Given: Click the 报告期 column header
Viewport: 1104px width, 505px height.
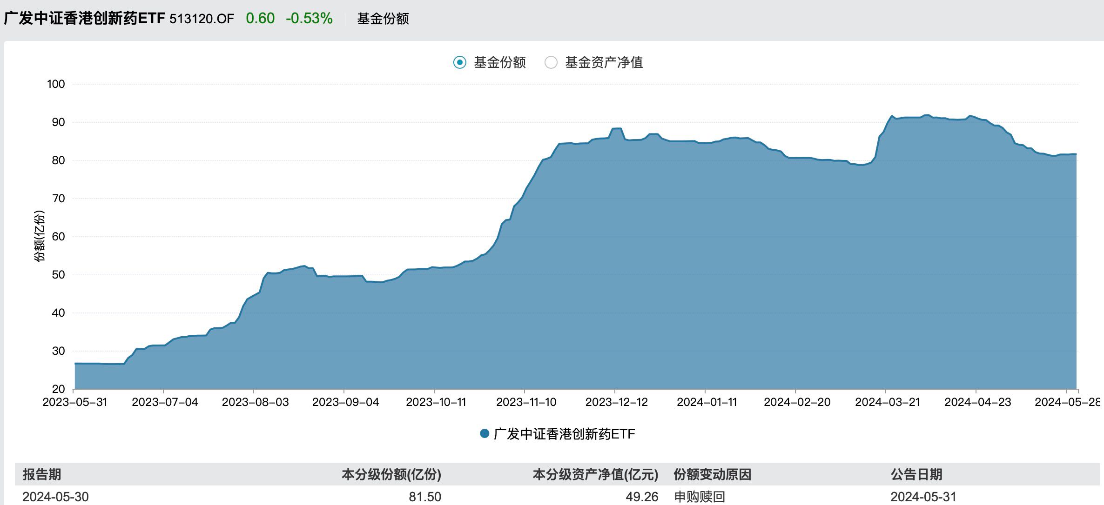Looking at the screenshot, I should click(42, 474).
